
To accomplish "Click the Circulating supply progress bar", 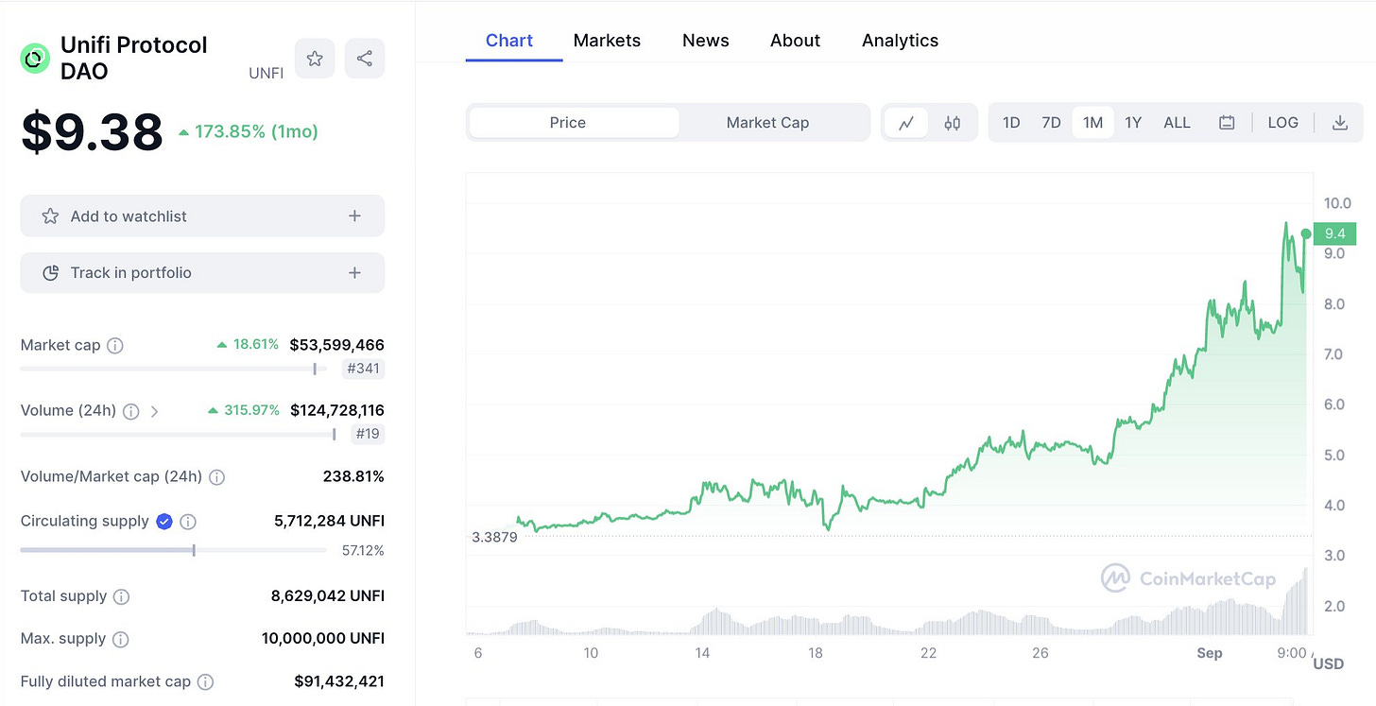I will tap(174, 550).
